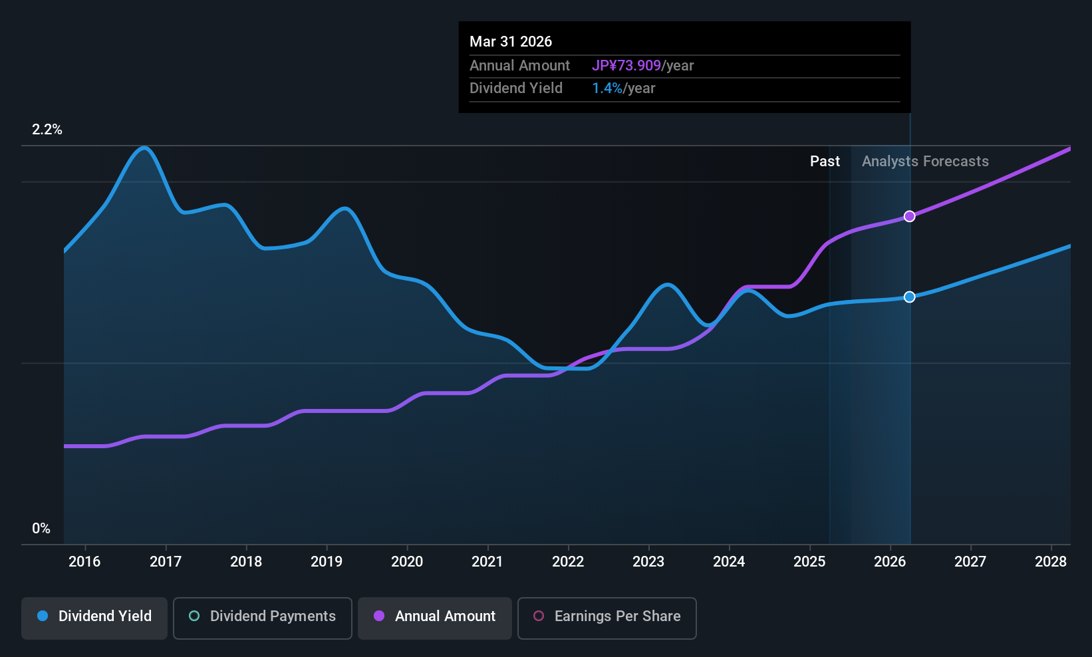The image size is (1092, 657).
Task: Click the 2020 x-axis label
Action: 407,561
